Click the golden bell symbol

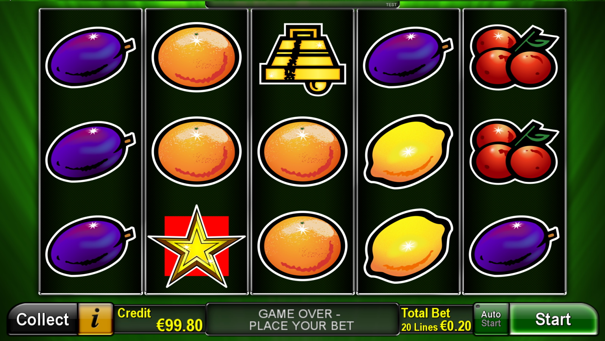point(302,59)
